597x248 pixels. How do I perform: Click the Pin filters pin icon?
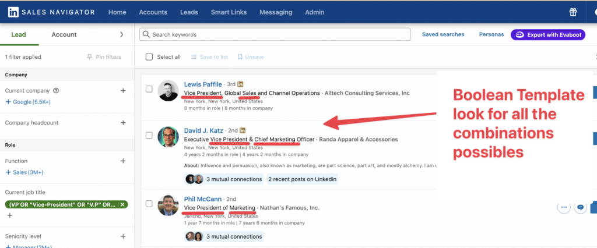89,57
